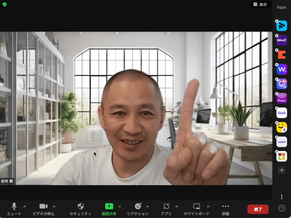Expand the ホワイトボード options arrow
Screen dimensions: 291x218
coord(208,206)
